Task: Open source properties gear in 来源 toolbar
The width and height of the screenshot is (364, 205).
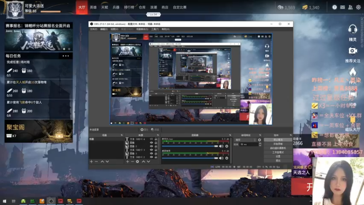Action: 137,162
